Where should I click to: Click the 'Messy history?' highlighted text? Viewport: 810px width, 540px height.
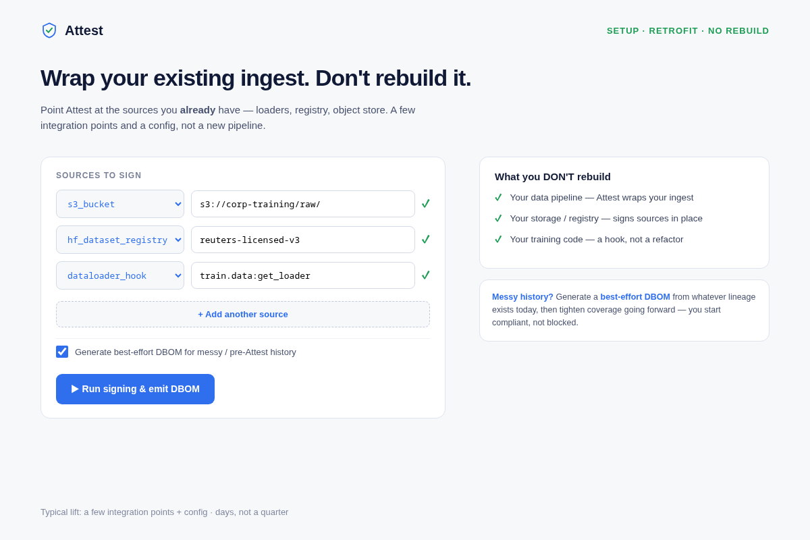[522, 297]
